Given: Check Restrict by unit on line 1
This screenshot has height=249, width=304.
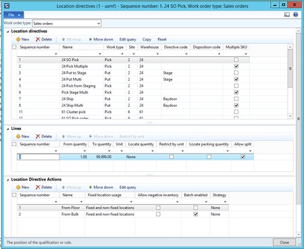Looking at the screenshot, I should coord(172,157).
